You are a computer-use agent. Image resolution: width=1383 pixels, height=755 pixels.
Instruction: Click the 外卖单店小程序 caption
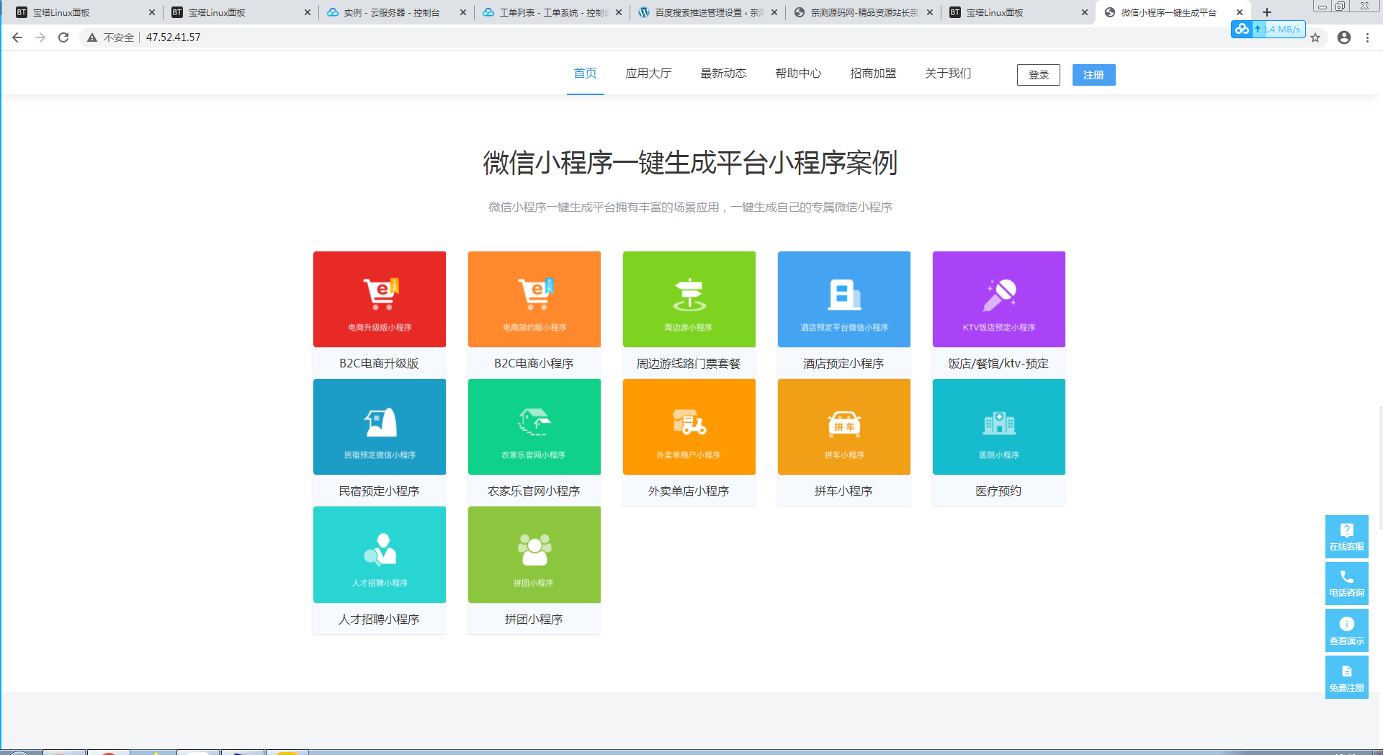tap(689, 491)
